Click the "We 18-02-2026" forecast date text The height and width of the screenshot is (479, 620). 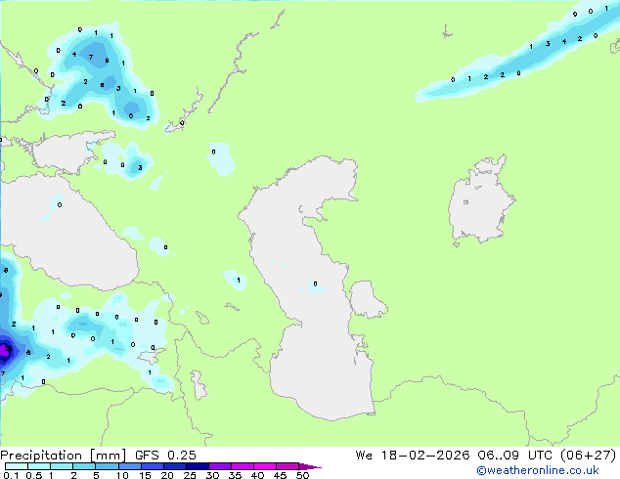(x=413, y=456)
